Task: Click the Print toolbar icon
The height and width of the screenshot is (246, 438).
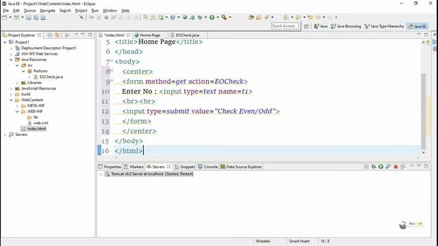Action: 43,17
